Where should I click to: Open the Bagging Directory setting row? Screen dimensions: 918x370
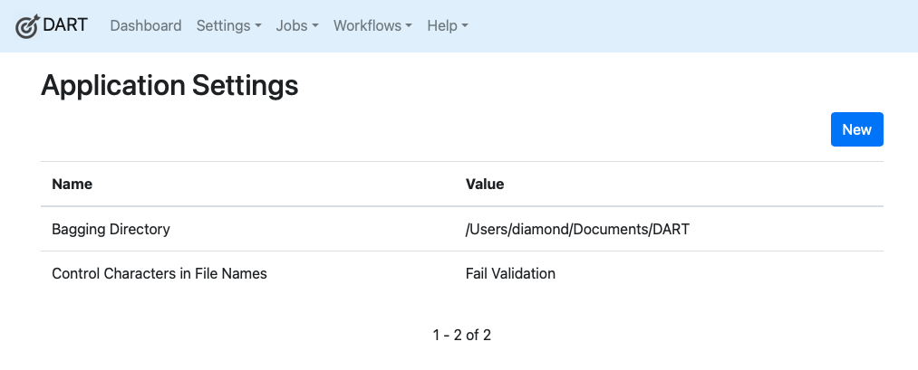pos(111,229)
